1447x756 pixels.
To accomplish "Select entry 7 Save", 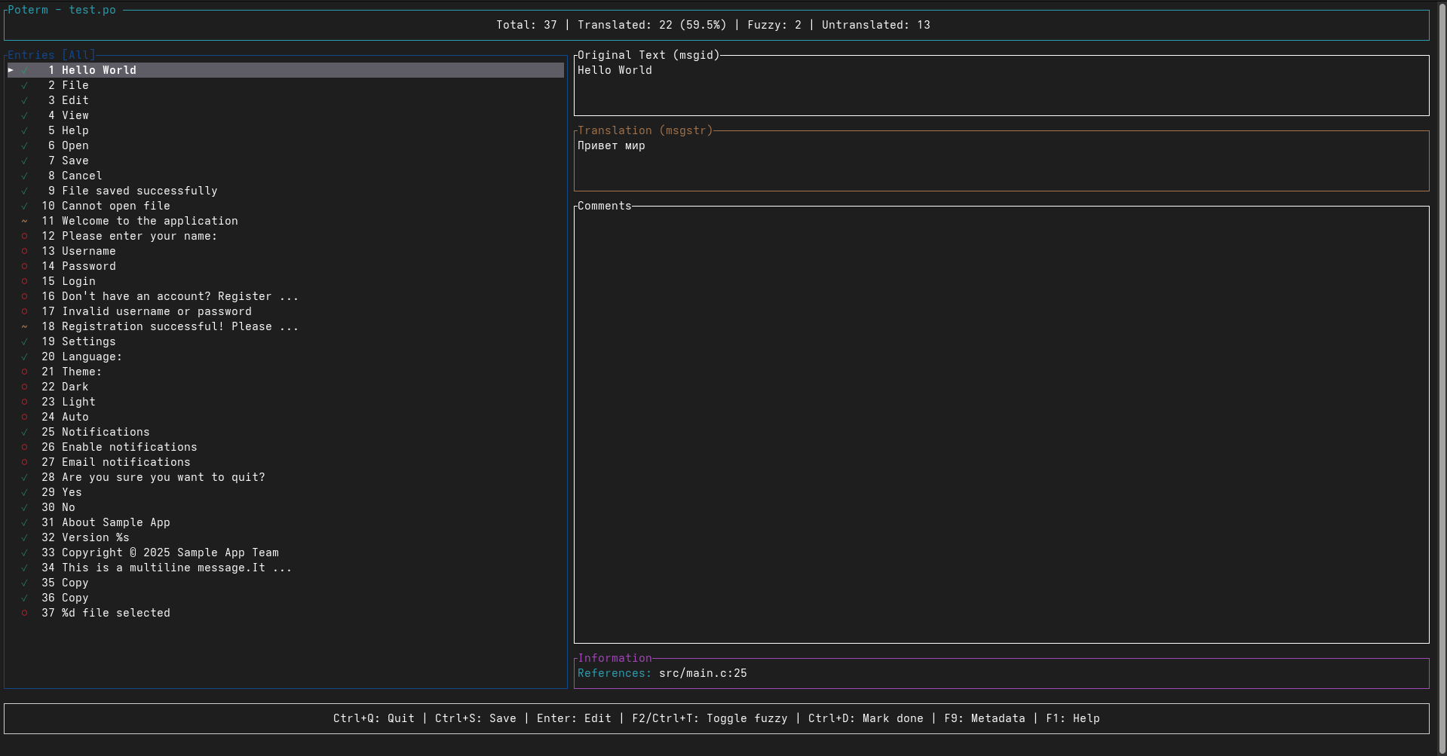I will 286,161.
